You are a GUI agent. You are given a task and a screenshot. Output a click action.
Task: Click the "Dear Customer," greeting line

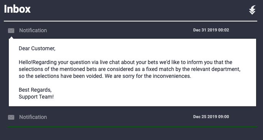[37, 49]
